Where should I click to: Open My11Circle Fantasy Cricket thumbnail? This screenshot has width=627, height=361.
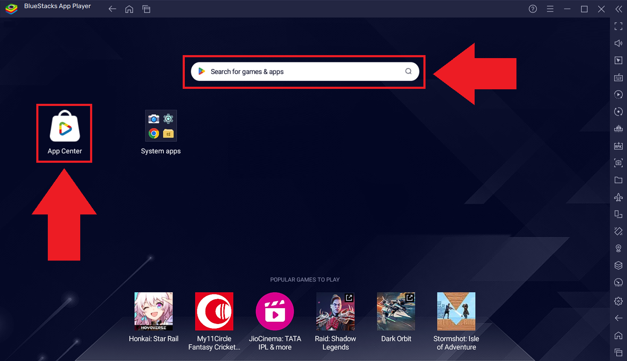[214, 311]
